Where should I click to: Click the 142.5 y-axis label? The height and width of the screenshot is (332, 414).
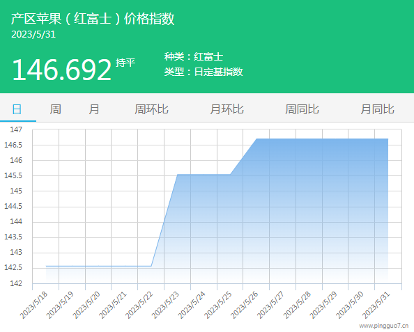click(13, 267)
